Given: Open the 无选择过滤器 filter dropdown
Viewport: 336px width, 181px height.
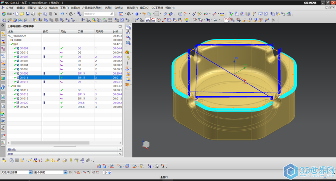Looking at the screenshot, I should tap(31, 172).
